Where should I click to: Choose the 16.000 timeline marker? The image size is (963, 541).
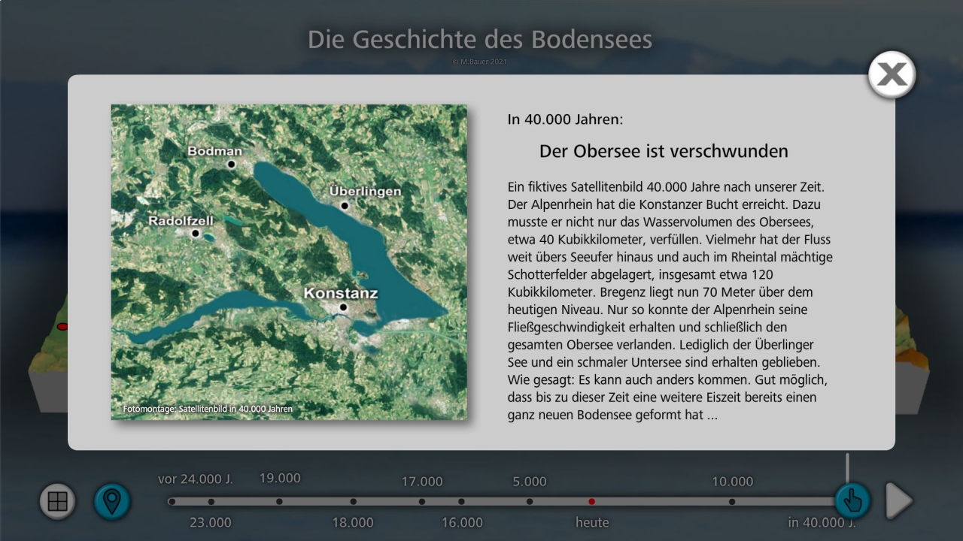(461, 501)
